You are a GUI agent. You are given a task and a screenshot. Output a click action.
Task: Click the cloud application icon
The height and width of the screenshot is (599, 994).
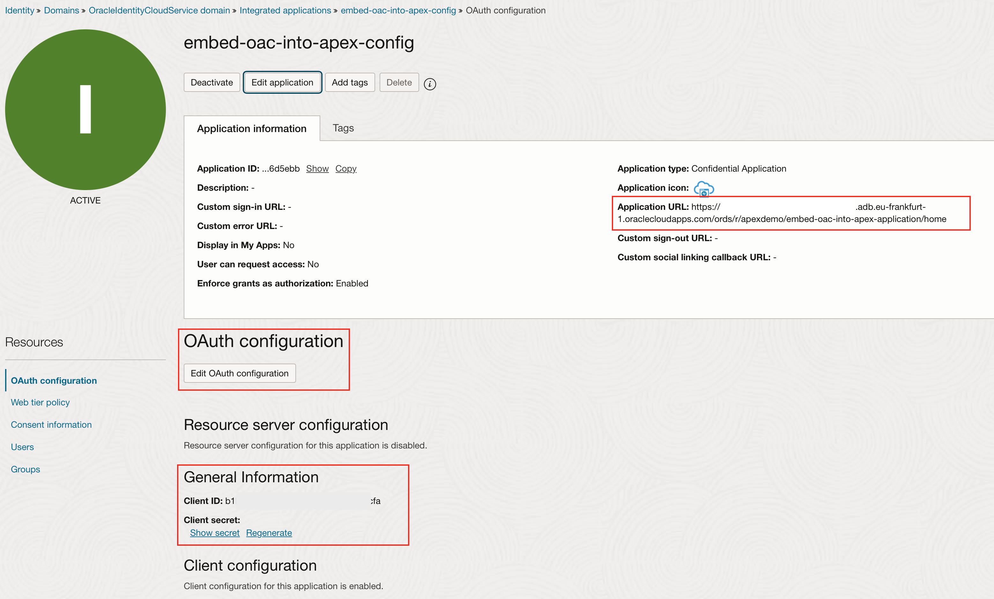703,189
